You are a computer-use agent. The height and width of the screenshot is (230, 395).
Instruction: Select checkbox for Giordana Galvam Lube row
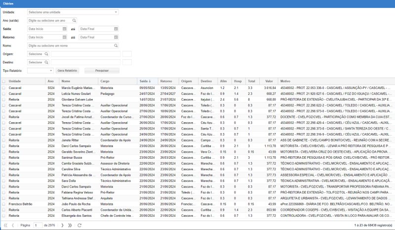[3, 99]
